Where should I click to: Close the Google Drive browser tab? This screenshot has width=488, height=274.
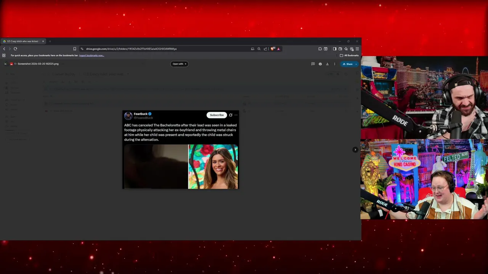click(x=43, y=41)
